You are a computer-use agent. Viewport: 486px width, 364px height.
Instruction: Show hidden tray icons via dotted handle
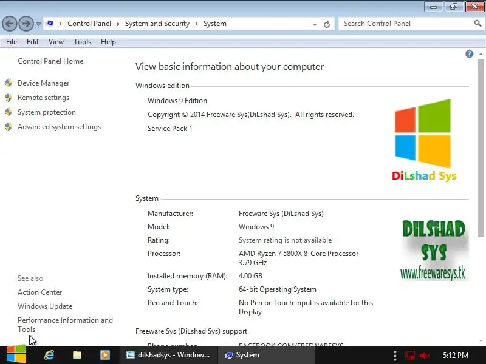pyautogui.click(x=395, y=356)
